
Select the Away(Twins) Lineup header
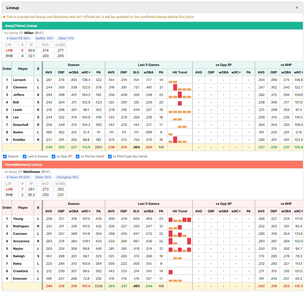21,26
